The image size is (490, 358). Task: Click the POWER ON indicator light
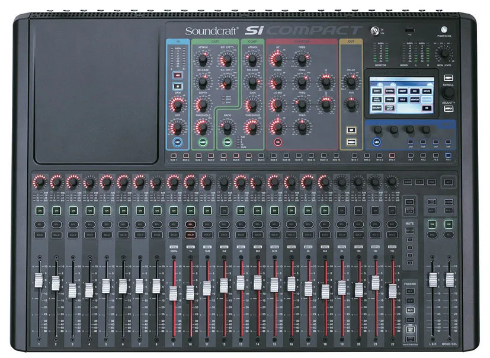click(x=444, y=30)
